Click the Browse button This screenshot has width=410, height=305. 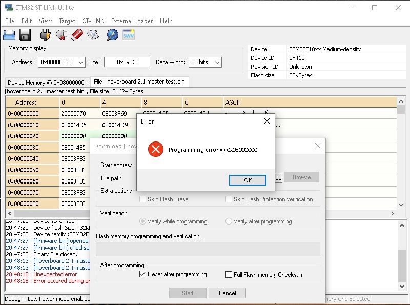click(301, 177)
